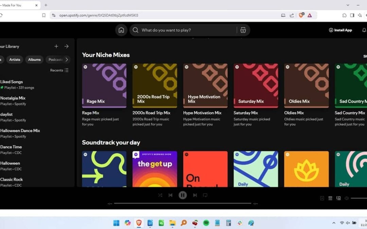Pause the current playback
Screen dimensions: 367x229
(183, 195)
